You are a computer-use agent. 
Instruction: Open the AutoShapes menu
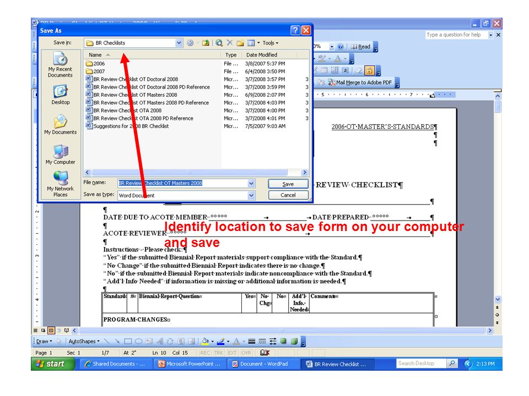click(x=84, y=341)
